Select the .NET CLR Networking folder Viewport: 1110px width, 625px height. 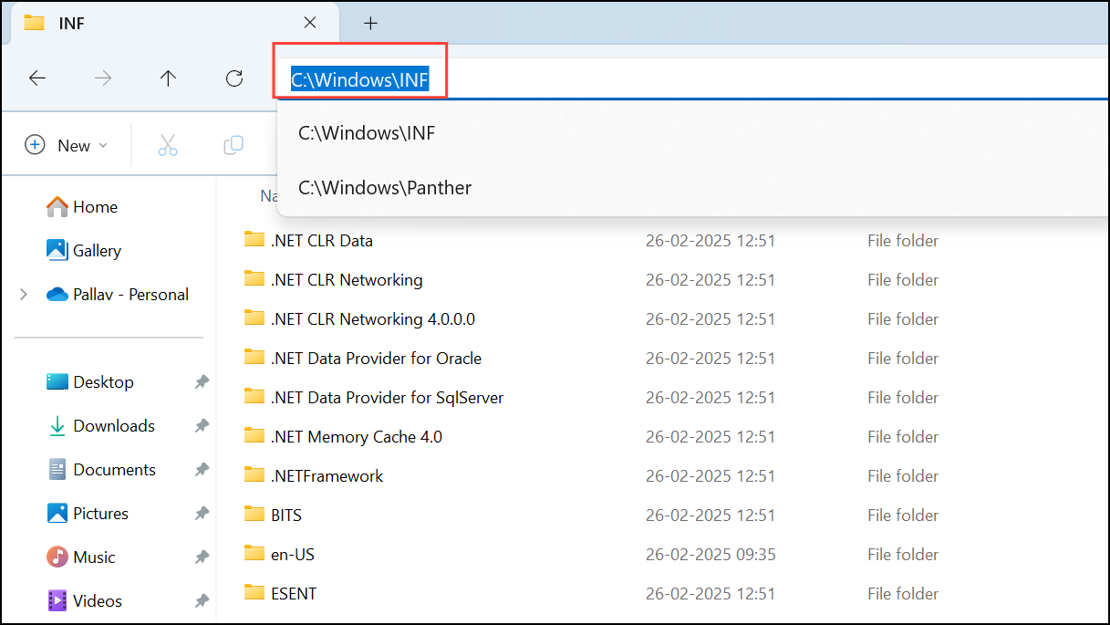pos(347,280)
